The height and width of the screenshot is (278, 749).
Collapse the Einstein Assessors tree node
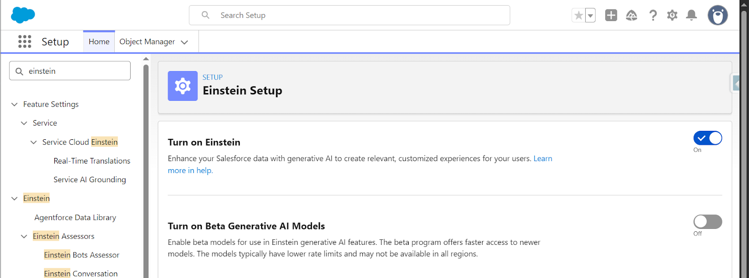pos(24,236)
